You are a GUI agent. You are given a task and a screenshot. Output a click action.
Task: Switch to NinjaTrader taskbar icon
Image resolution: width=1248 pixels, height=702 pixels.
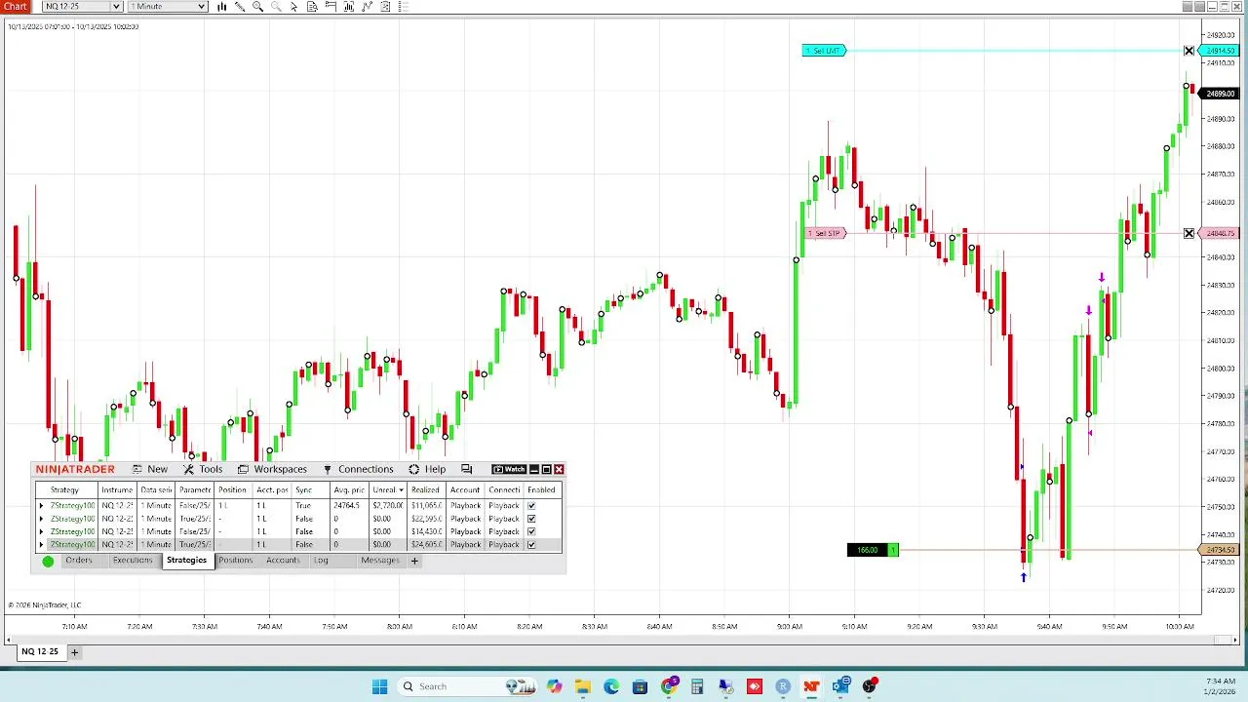pos(811,686)
